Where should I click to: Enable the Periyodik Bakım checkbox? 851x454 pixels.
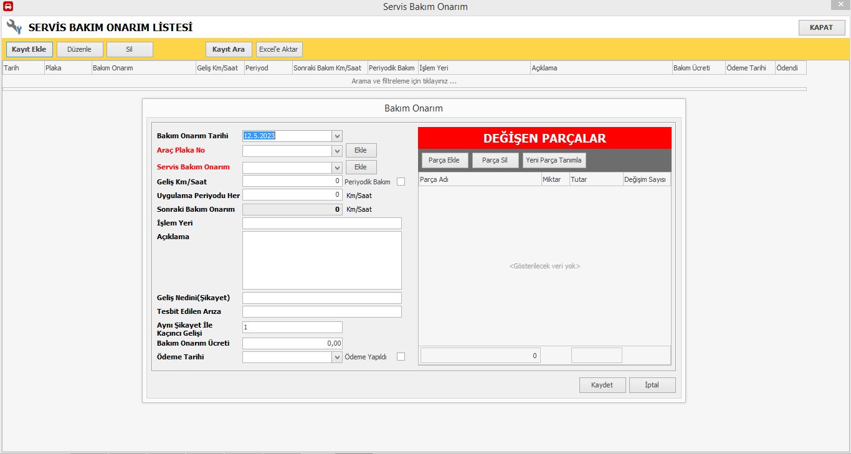pos(401,182)
